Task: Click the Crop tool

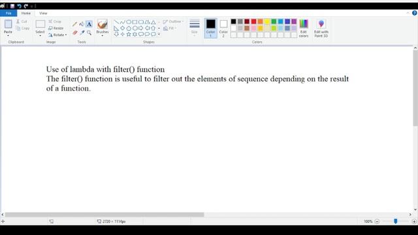Action: coord(55,22)
